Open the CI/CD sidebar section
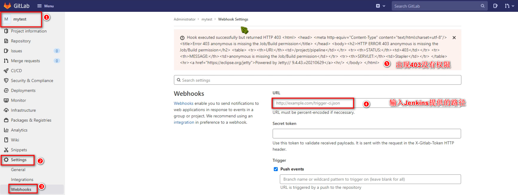Screen dimensions: 518x195 [x=16, y=71]
